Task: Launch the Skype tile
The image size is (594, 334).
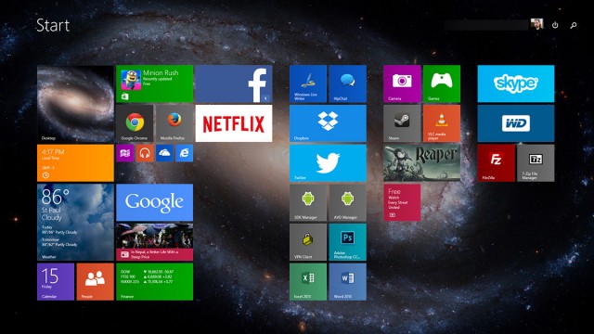Action: point(516,83)
